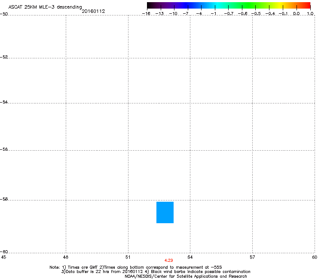
Task: Click the date label 20160112 under the title
Action: pos(93,11)
